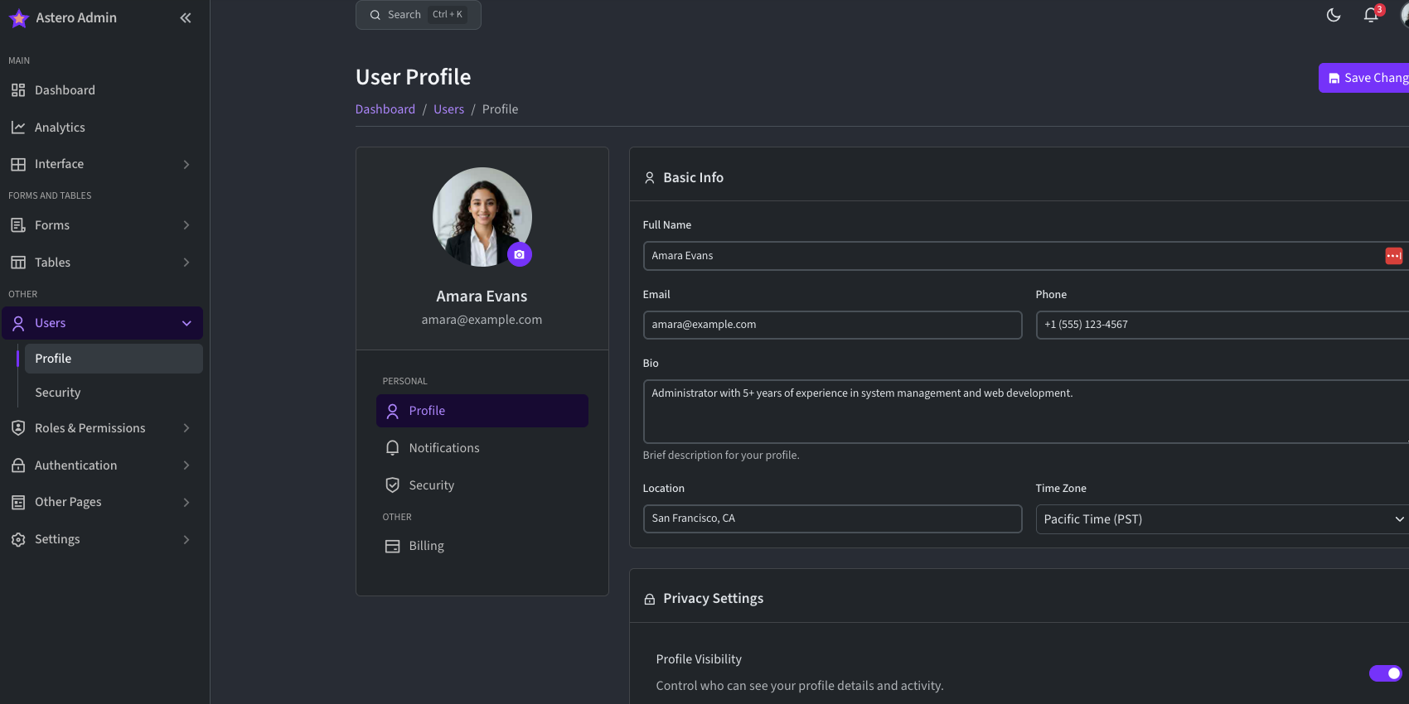Click the Save Changes button

coord(1364,78)
